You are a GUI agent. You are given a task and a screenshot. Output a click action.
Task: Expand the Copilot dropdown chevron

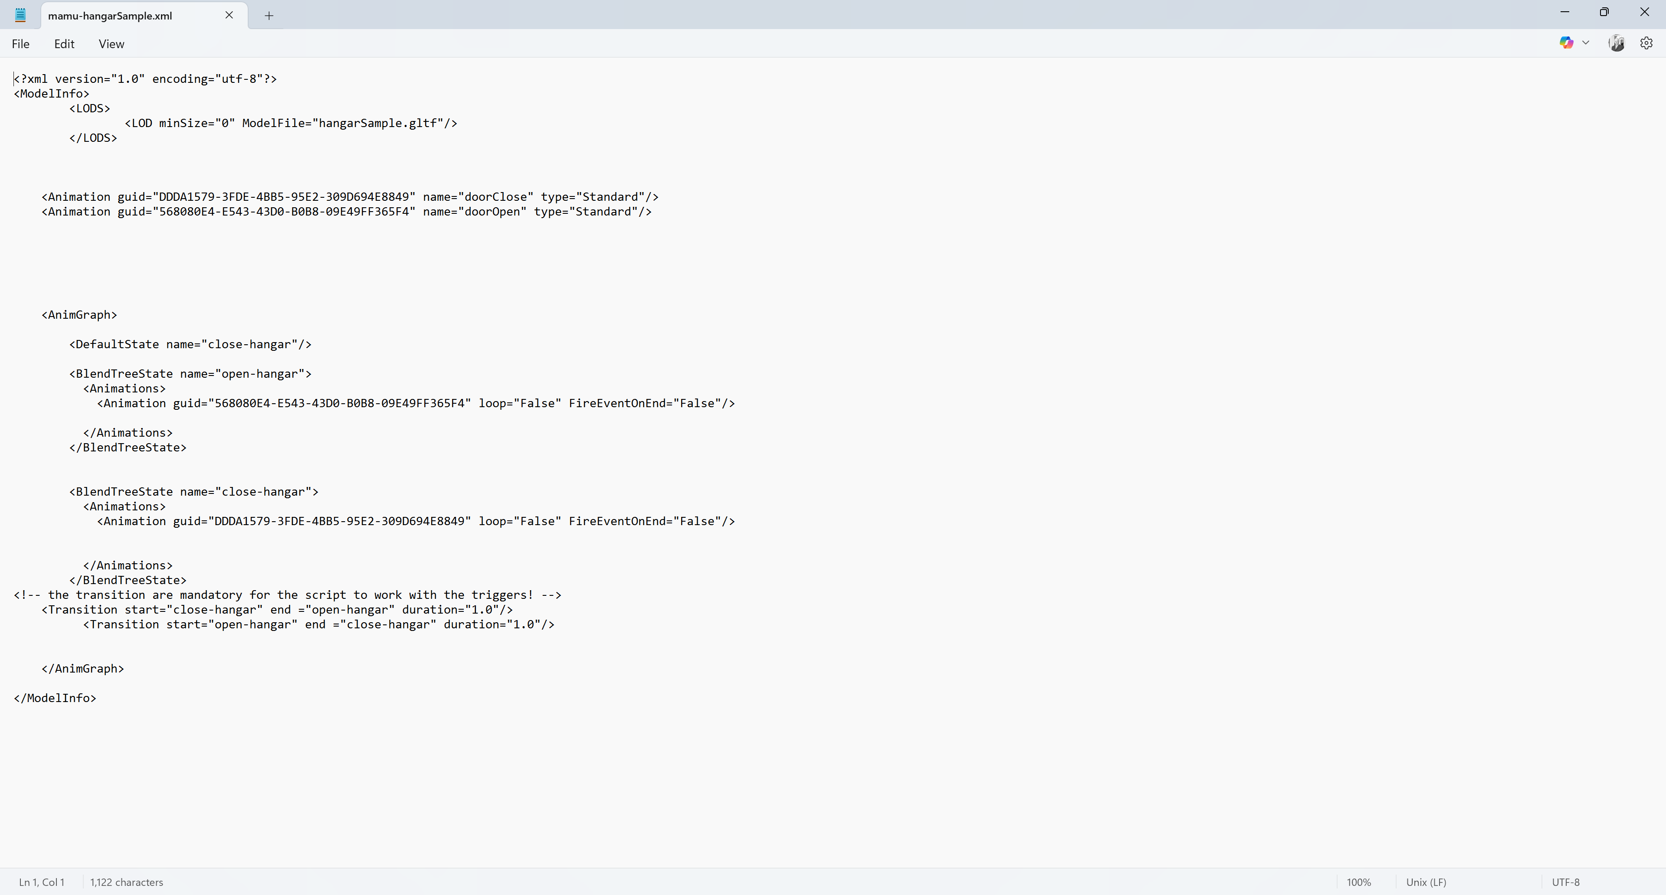(x=1586, y=42)
